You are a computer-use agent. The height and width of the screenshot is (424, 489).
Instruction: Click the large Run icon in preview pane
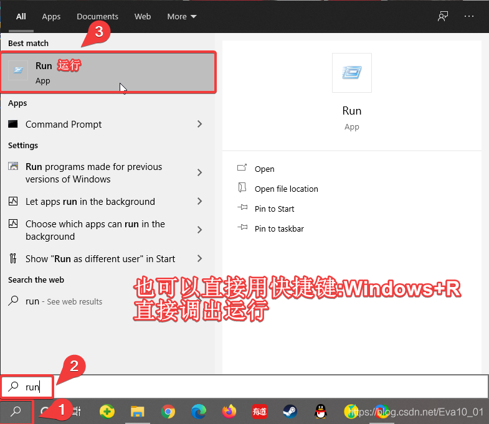click(352, 73)
